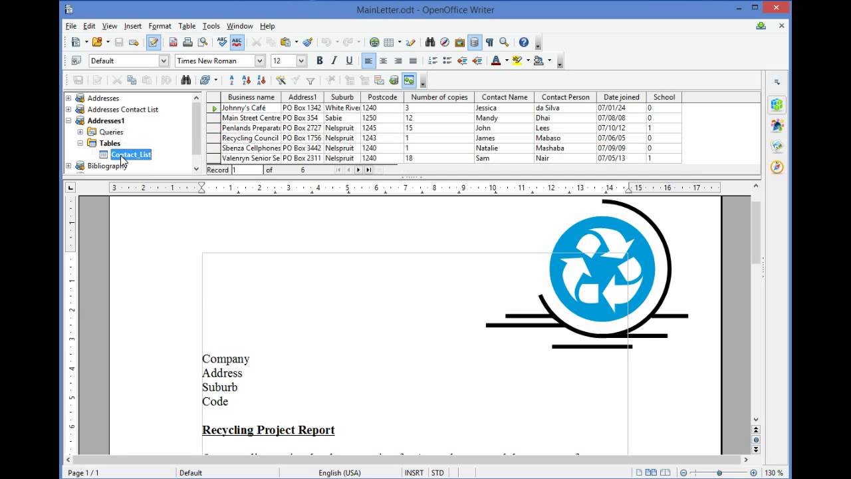Open the File menu
This screenshot has width=851, height=479.
click(x=70, y=26)
